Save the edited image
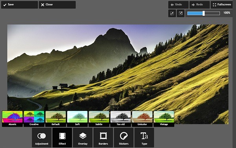236x148 pixels. pyautogui.click(x=19, y=5)
